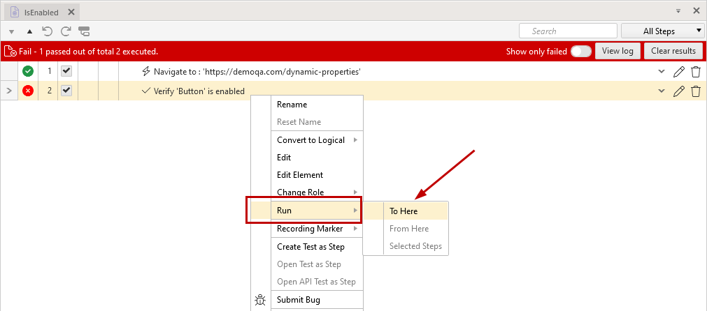
Task: Select the Navigate to demoqa.com step text
Action: coord(257,71)
